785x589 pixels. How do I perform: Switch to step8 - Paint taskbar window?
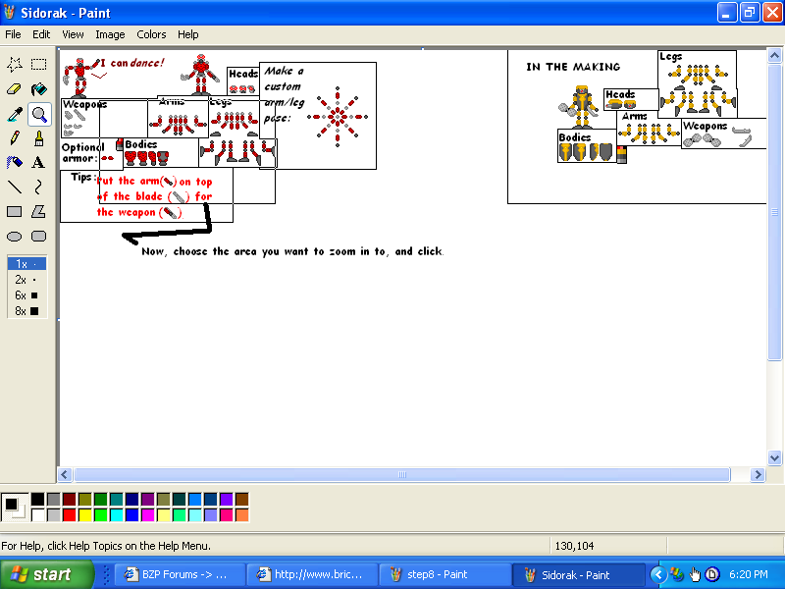pos(445,574)
